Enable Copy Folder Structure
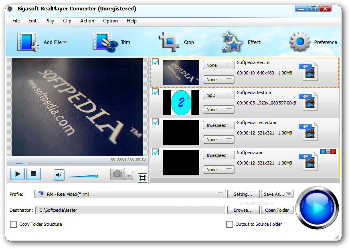The width and height of the screenshot is (350, 249). point(13,224)
